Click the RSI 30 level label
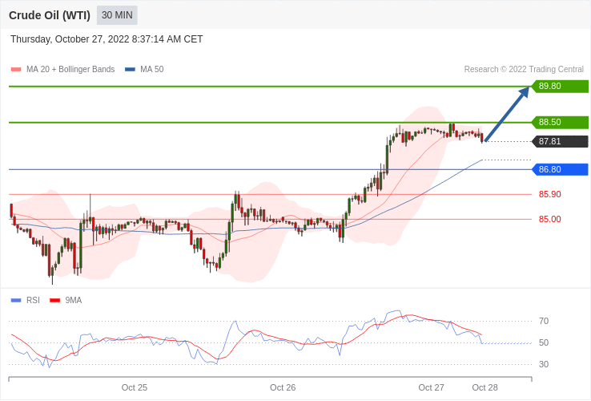The height and width of the screenshot is (401, 591). (x=544, y=365)
